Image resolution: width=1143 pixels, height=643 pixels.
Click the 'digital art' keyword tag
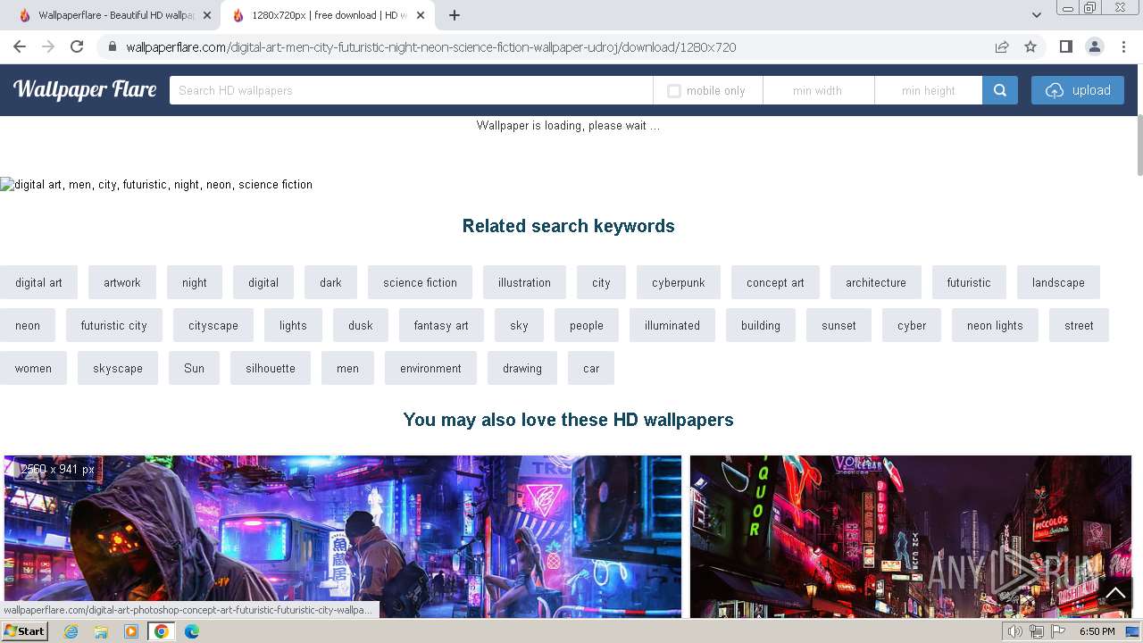click(x=38, y=282)
